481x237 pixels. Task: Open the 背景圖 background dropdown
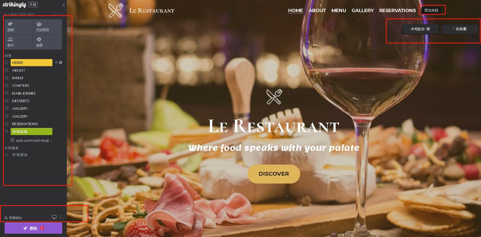[x=460, y=29]
